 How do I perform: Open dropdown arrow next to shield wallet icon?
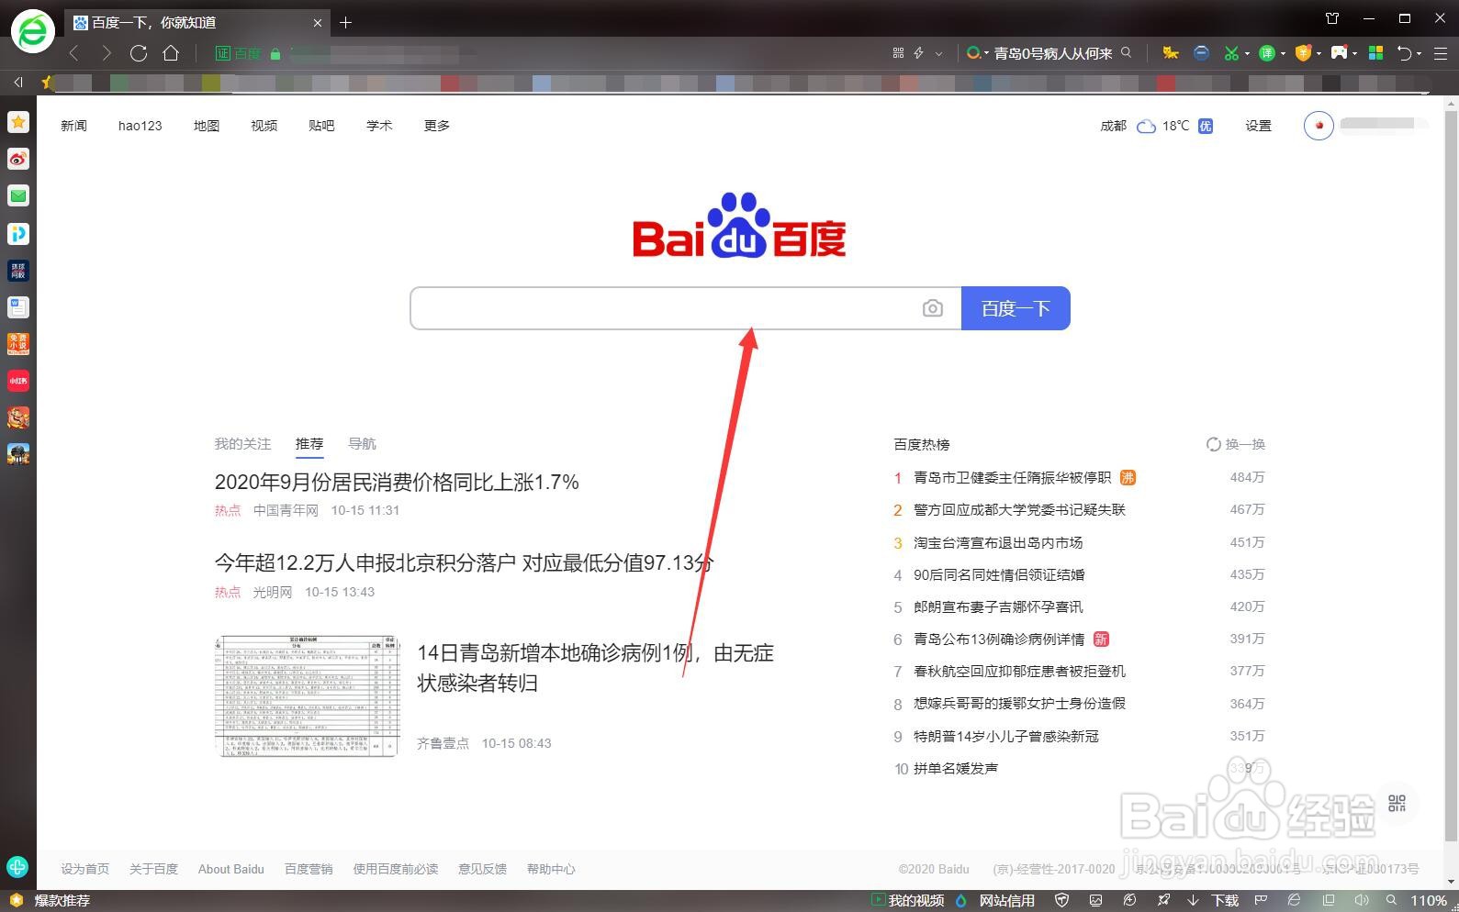1319,54
